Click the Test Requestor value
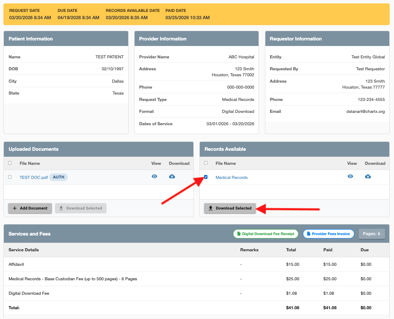394x319 pixels. [371, 69]
